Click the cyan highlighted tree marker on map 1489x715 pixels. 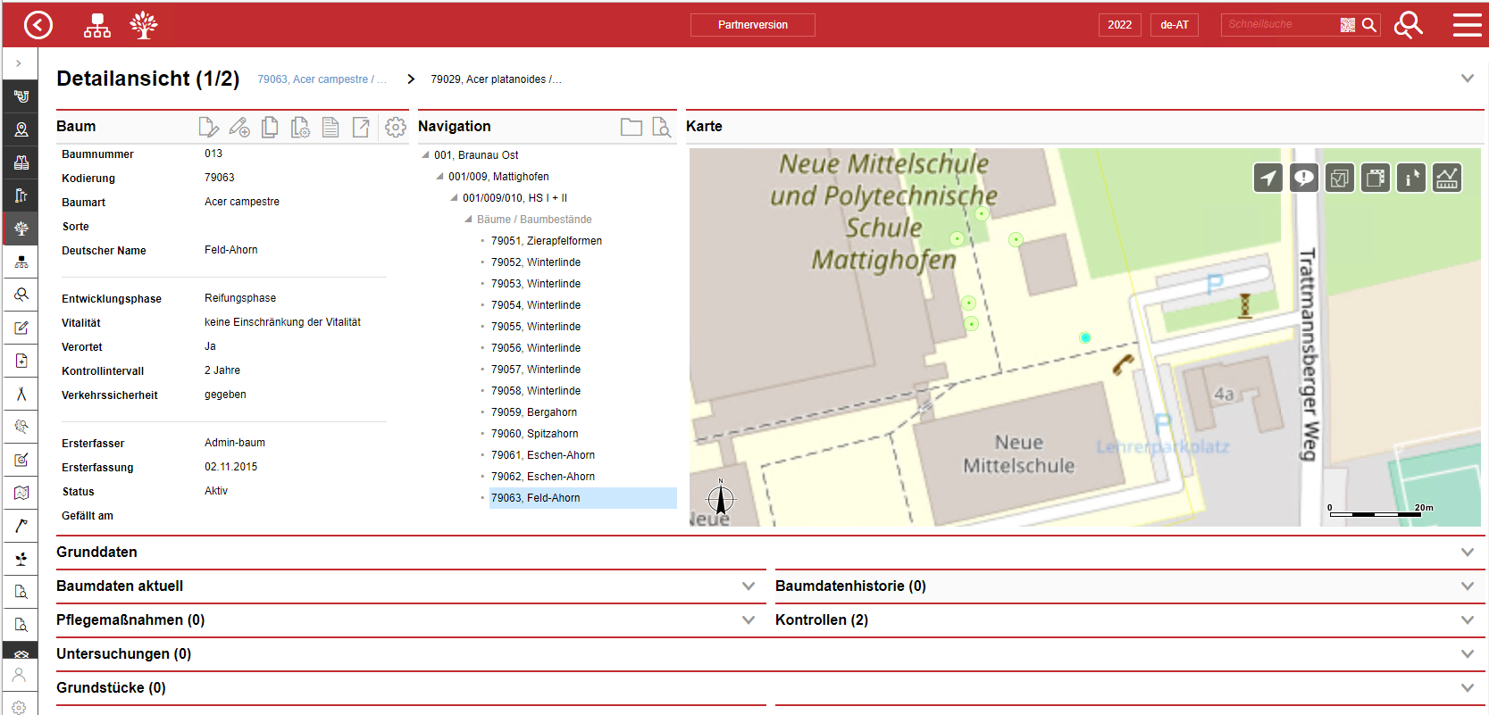coord(1085,337)
